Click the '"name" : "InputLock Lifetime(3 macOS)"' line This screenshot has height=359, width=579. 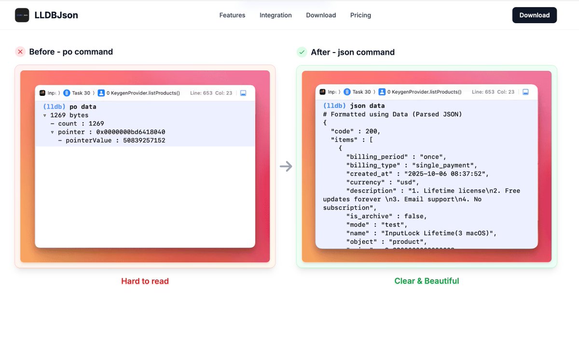pyautogui.click(x=421, y=233)
